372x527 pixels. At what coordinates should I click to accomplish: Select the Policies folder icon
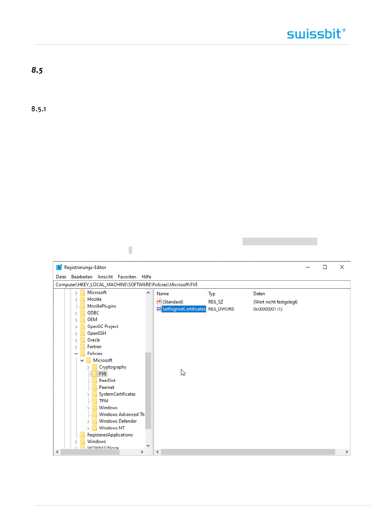[x=82, y=353]
